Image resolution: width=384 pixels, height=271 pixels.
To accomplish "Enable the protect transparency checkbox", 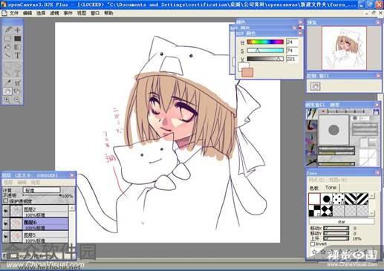I will coord(6,200).
